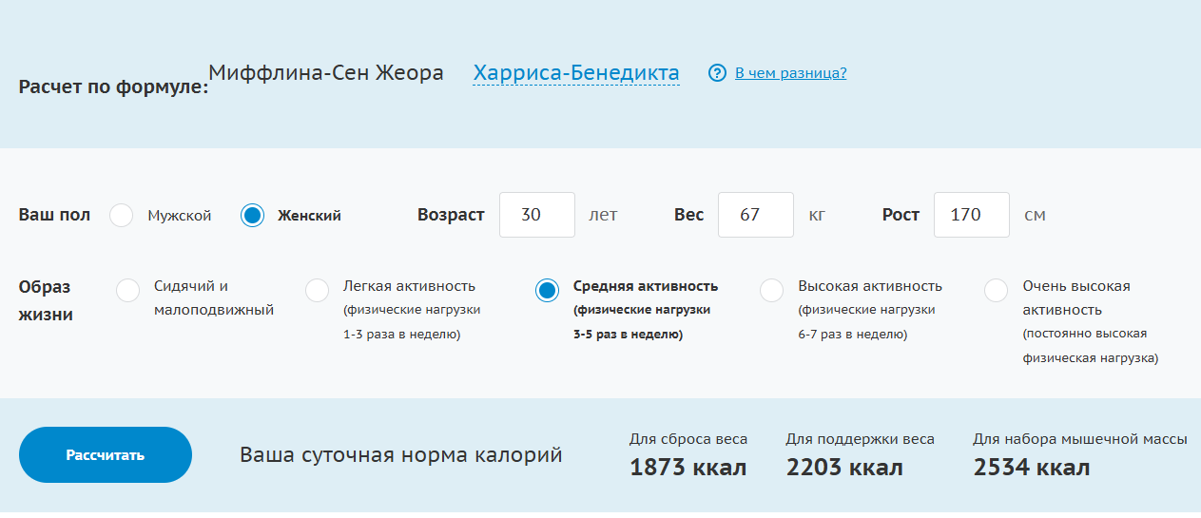This screenshot has height=518, width=1201.
Task: Choose Очень высокая активность option
Action: point(997,291)
